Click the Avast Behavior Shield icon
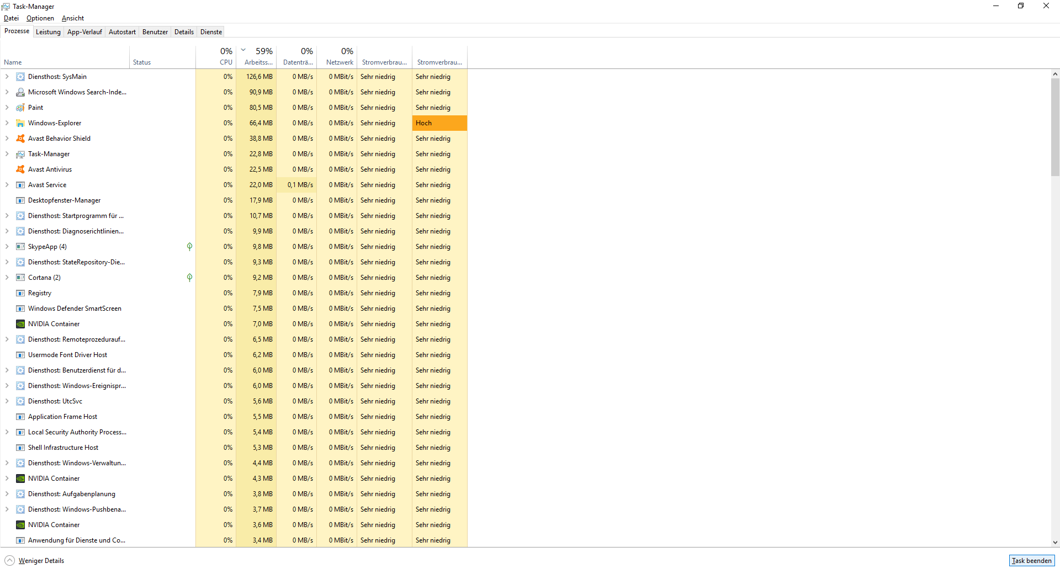This screenshot has height=574, width=1060. (x=20, y=139)
